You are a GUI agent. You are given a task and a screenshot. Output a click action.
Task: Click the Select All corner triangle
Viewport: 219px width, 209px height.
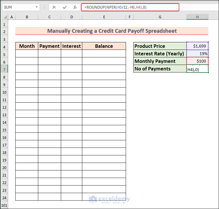[5, 17]
